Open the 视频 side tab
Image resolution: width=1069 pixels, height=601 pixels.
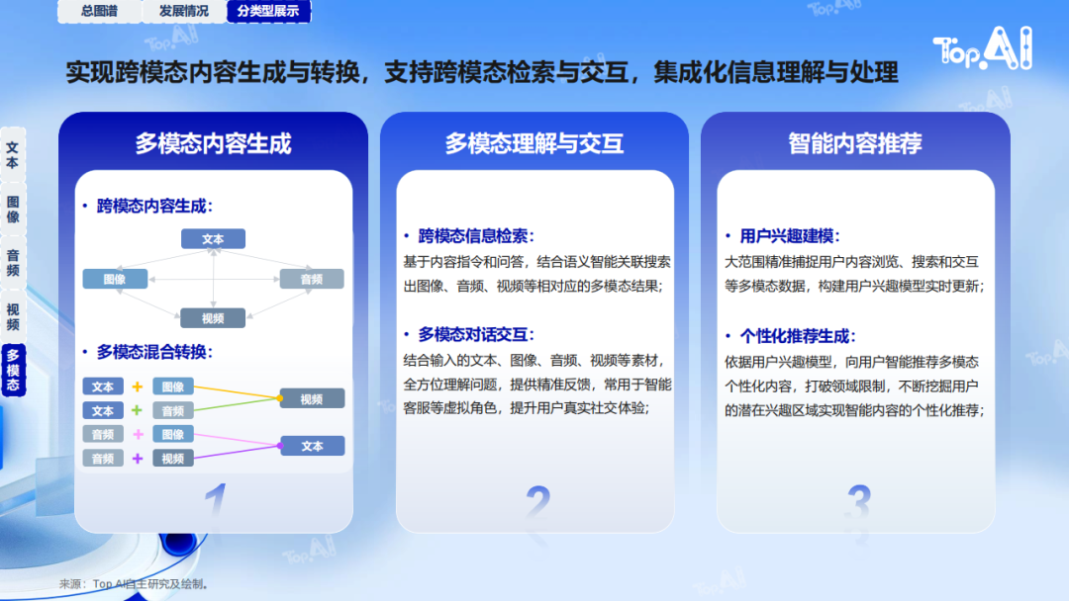coord(13,316)
